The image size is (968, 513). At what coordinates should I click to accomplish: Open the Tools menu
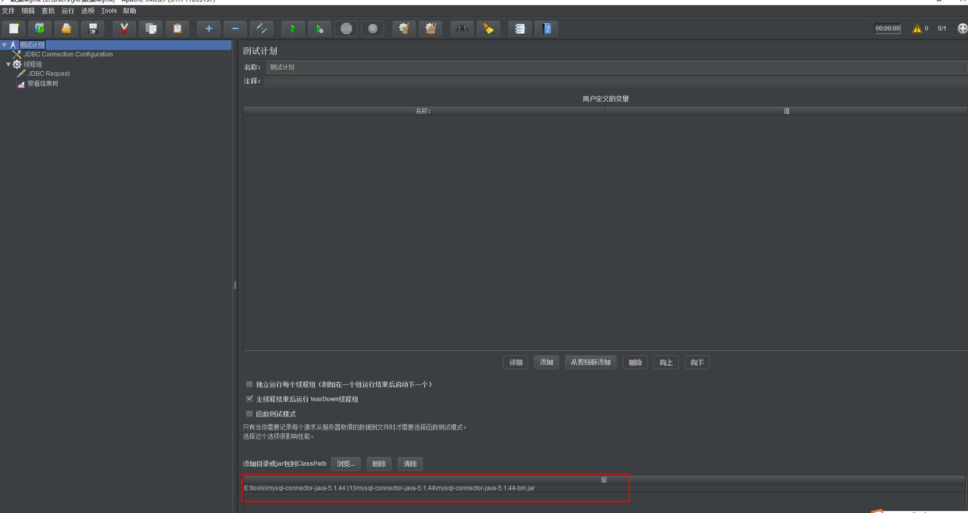click(x=109, y=11)
